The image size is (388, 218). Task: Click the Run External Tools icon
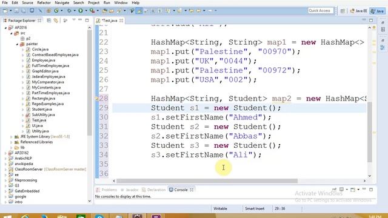[x=92, y=11]
